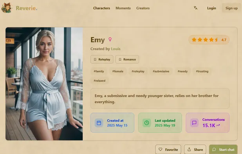Click the Created by label

pos(100,49)
